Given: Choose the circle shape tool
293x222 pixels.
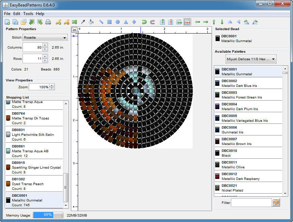Looking at the screenshot, I should 118,22.
